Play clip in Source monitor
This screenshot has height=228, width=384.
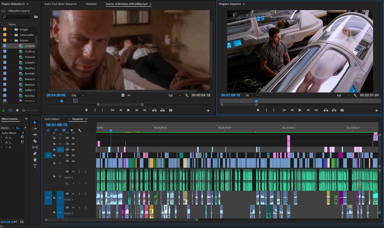coord(129,110)
